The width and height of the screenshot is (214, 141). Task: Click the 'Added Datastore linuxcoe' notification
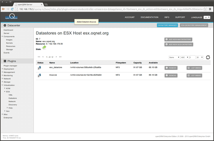click(86, 22)
